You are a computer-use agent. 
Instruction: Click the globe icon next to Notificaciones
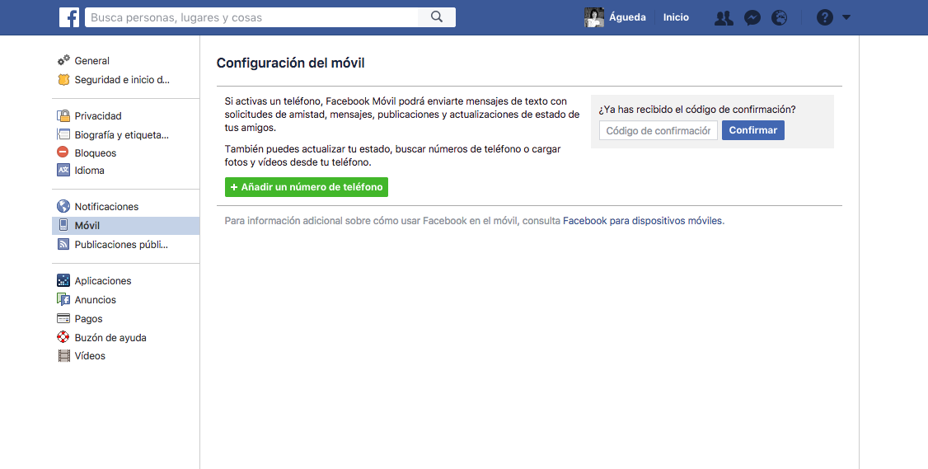63,206
